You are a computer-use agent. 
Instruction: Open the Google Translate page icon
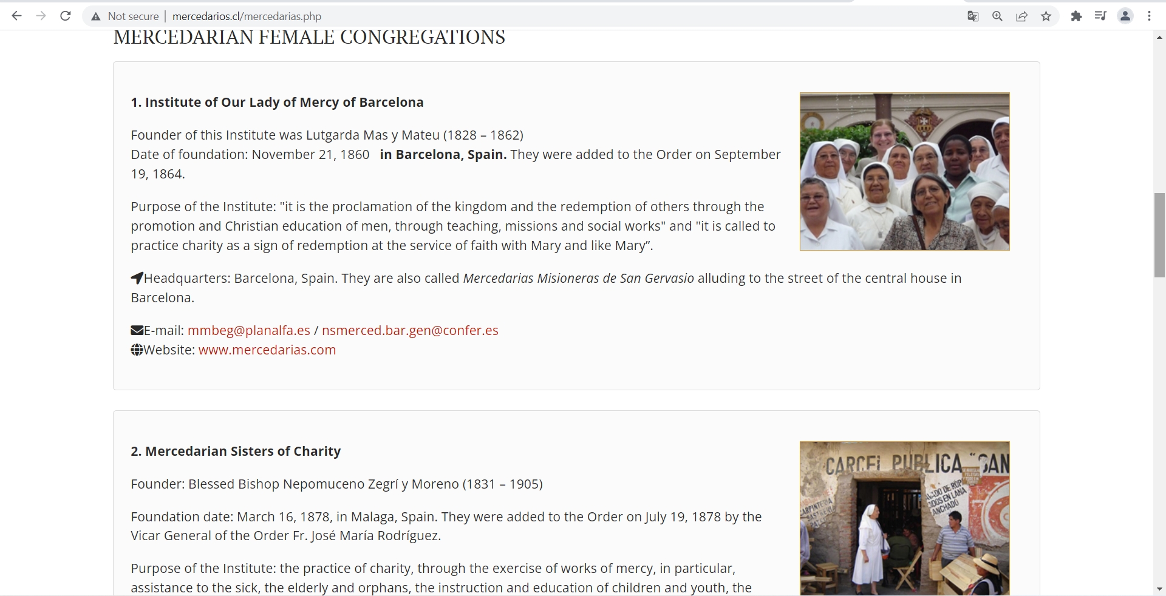click(x=973, y=16)
